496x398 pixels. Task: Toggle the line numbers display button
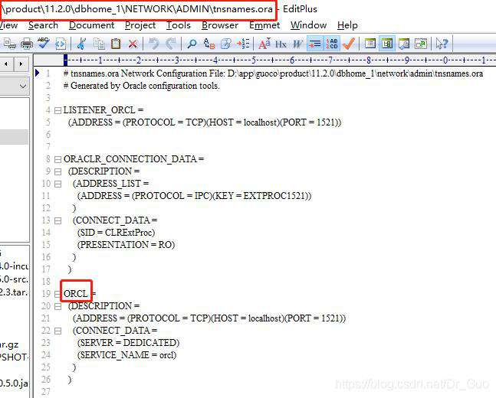(x=332, y=44)
